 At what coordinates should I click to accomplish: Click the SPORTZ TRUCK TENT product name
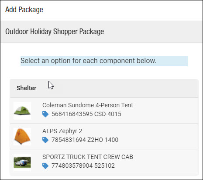point(88,157)
